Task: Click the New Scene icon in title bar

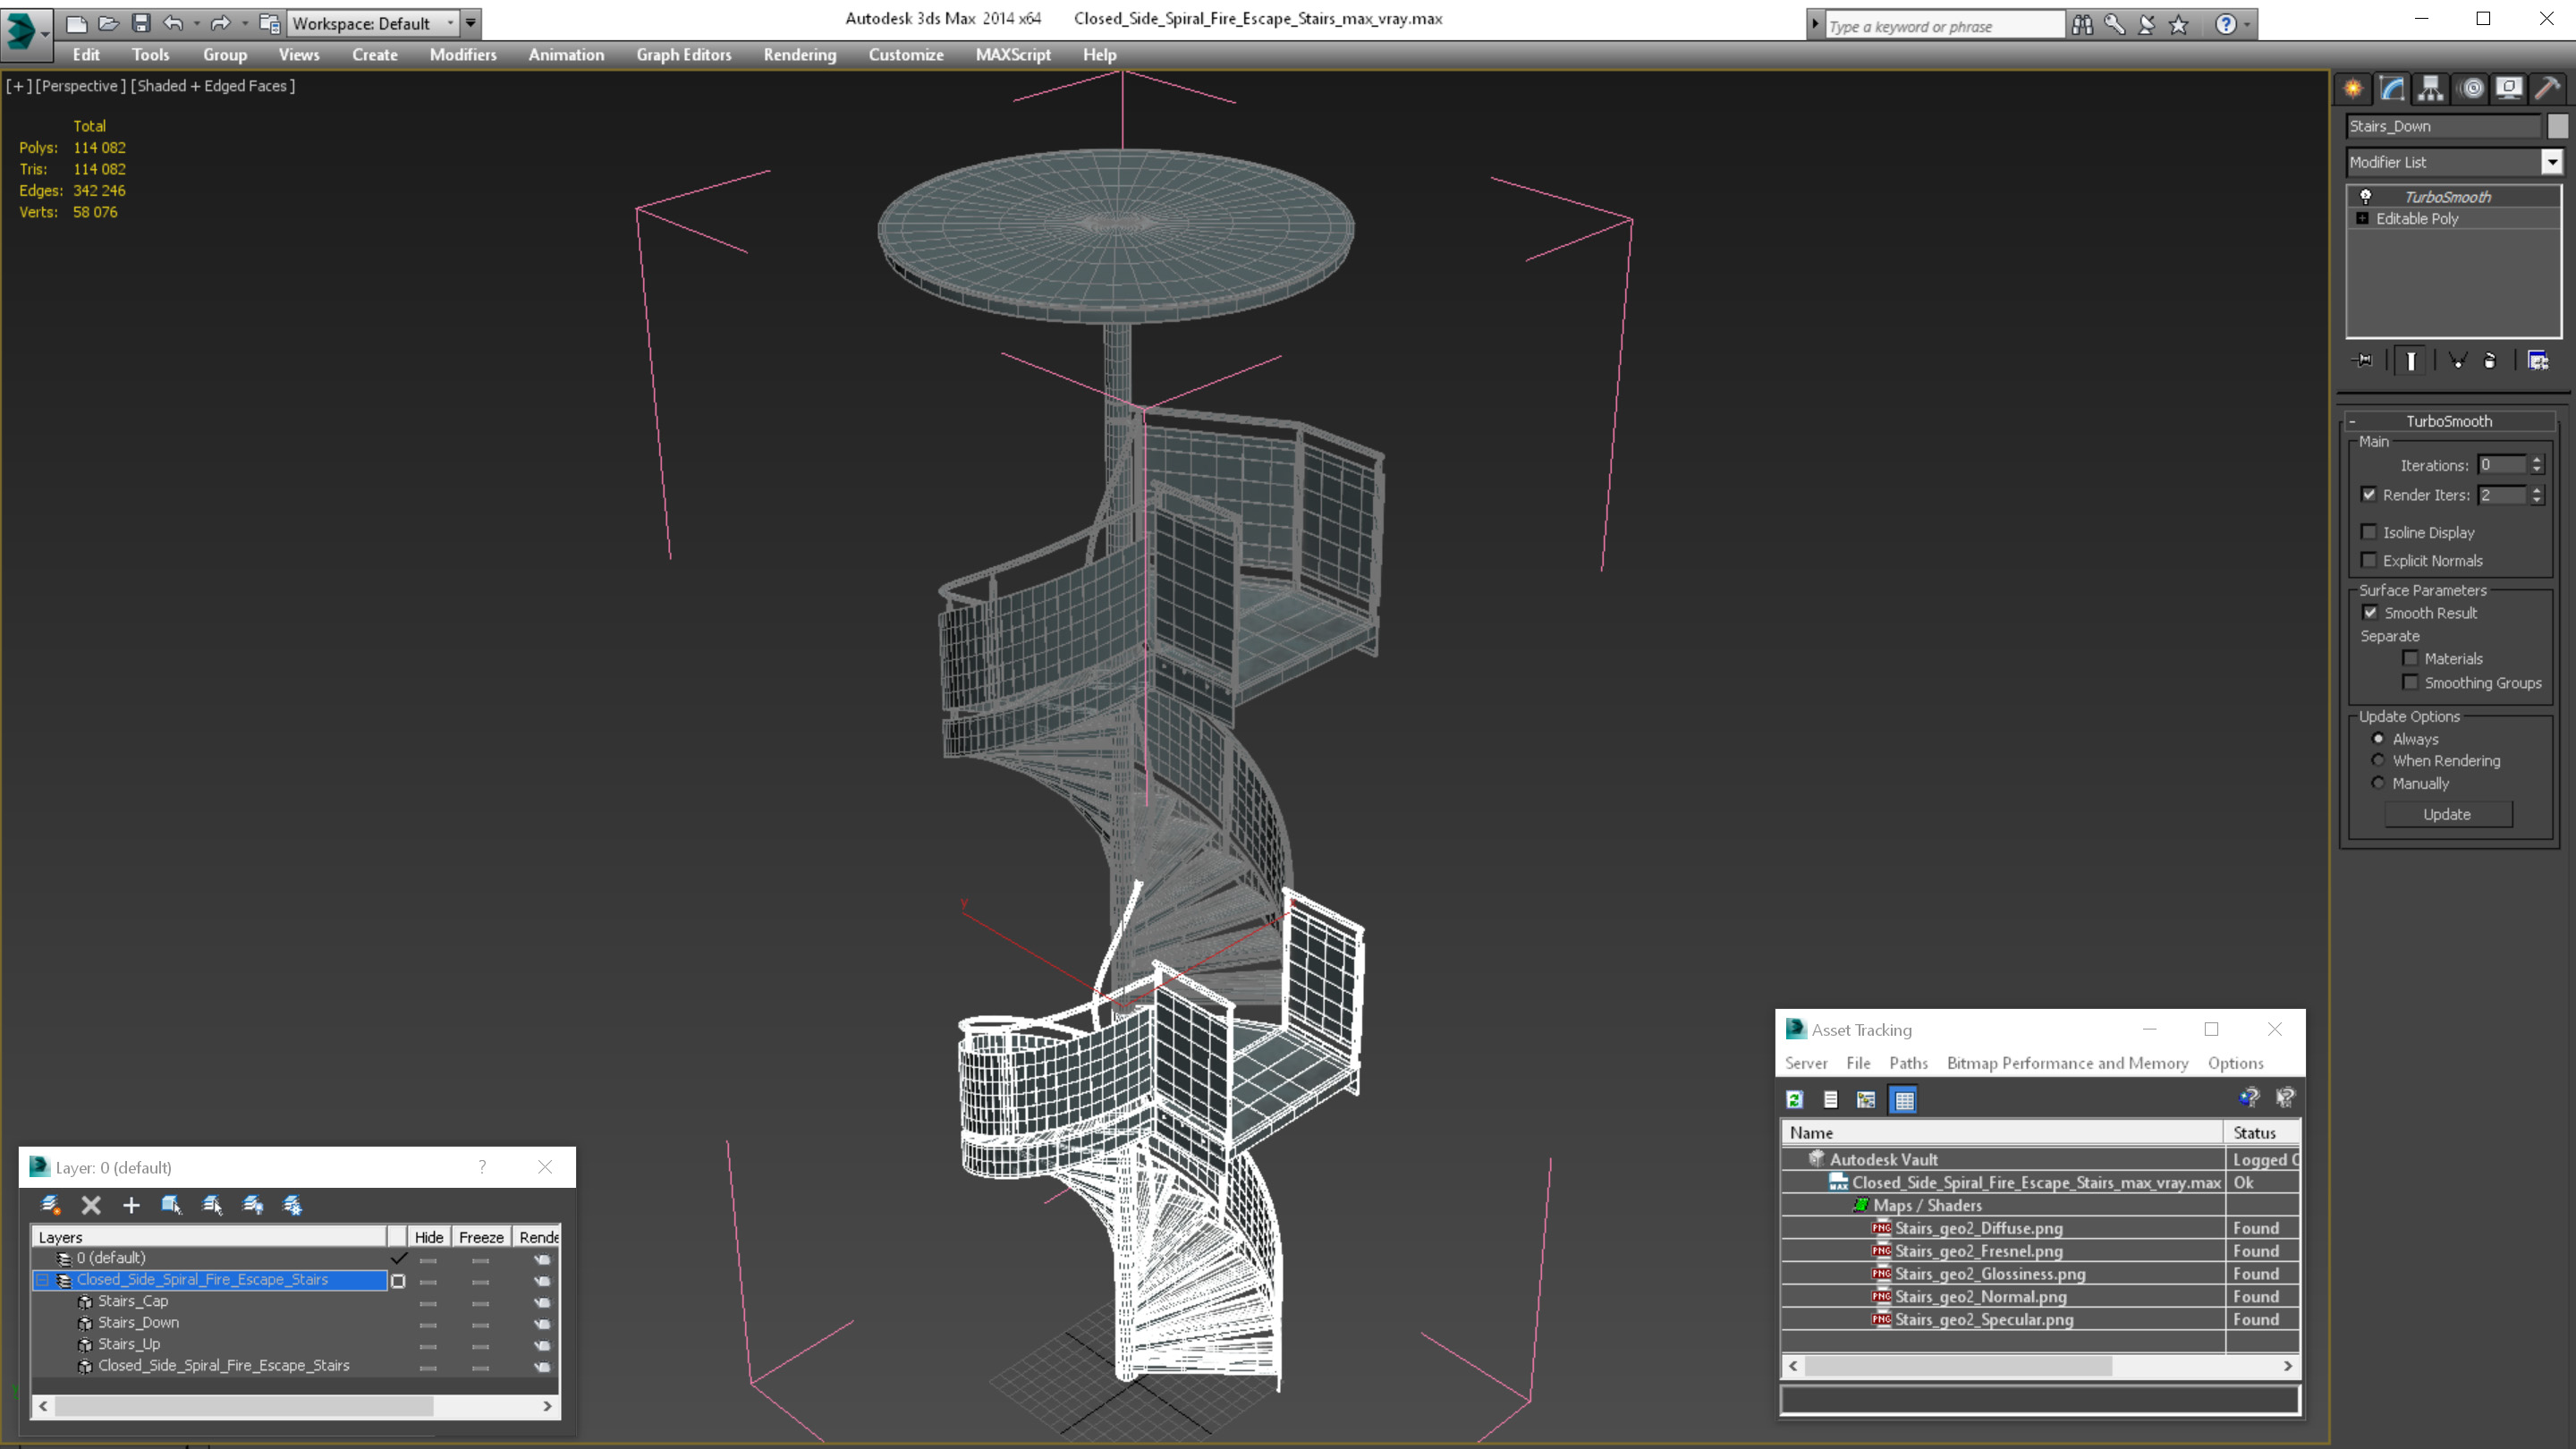Action: pos(77,23)
